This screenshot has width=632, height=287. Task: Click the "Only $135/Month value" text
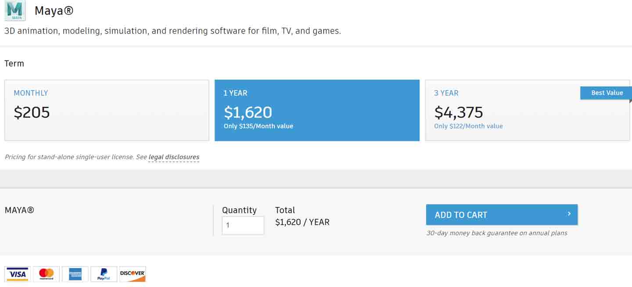point(259,126)
